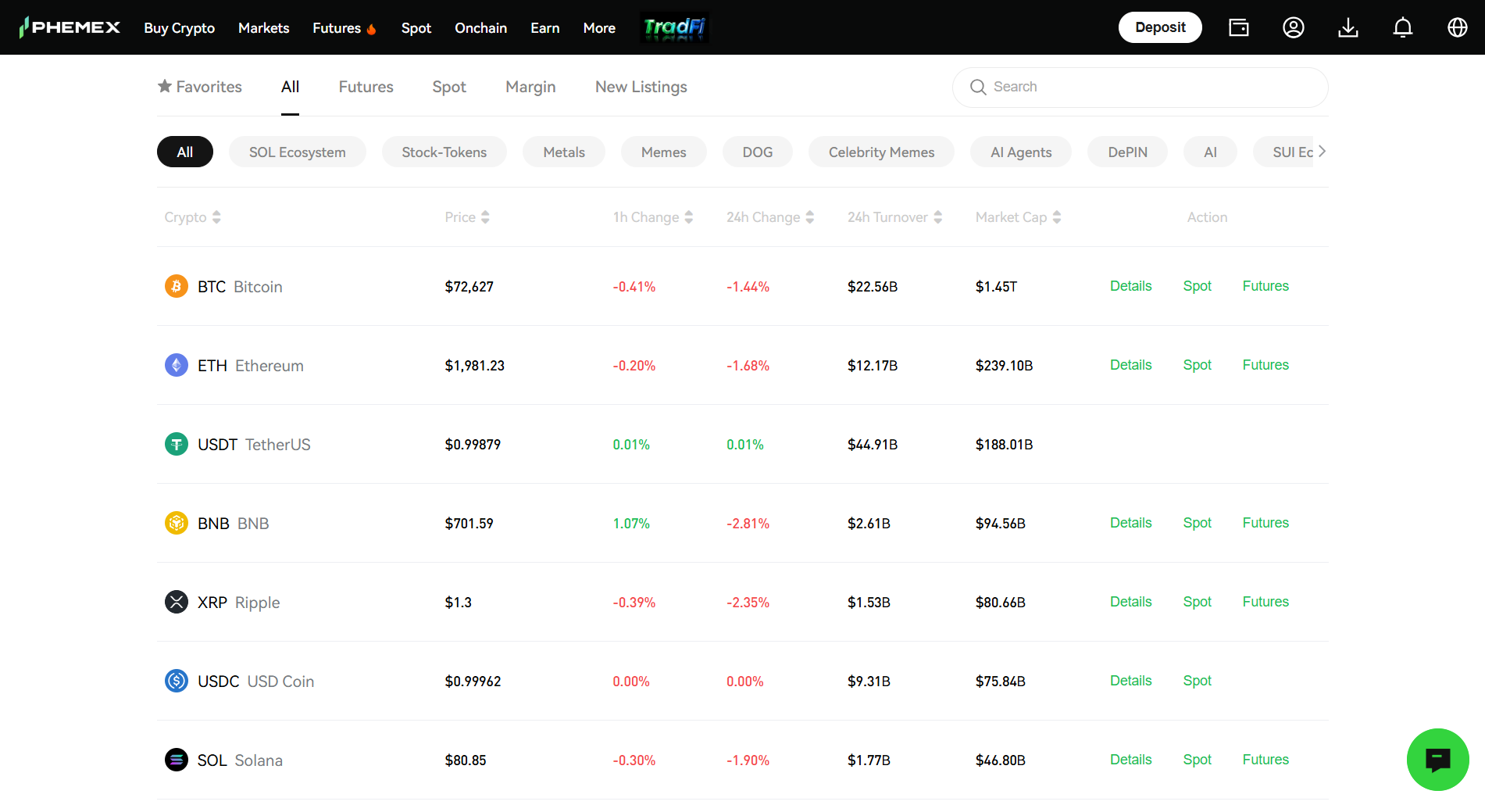Filter by Memes category

click(x=664, y=152)
